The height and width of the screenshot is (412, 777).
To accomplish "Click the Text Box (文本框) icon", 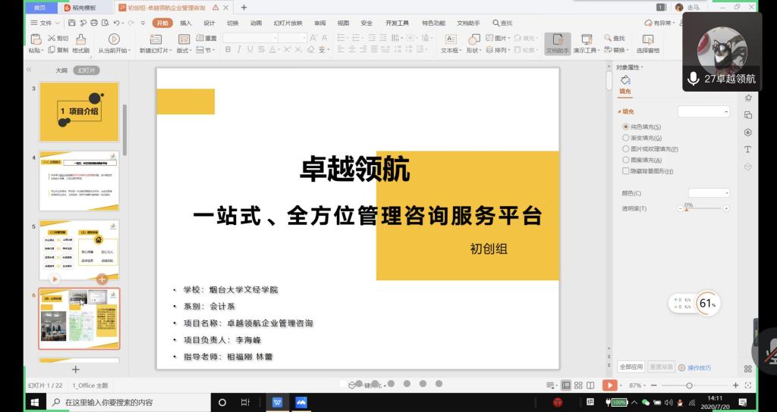I will click(x=451, y=39).
